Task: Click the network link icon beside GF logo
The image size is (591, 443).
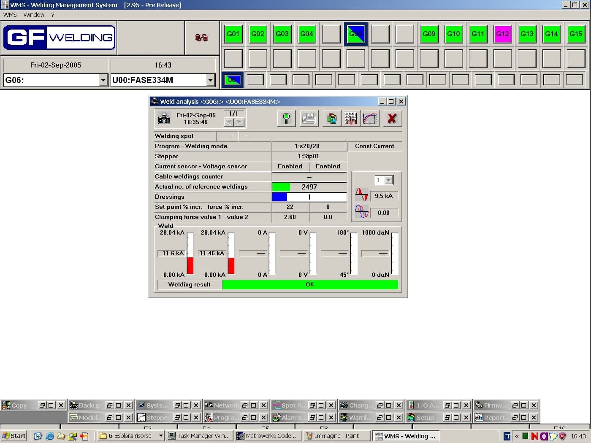Action: (201, 38)
